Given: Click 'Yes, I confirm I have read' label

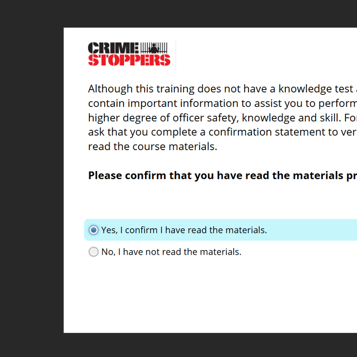Looking at the screenshot, I should (x=184, y=230).
